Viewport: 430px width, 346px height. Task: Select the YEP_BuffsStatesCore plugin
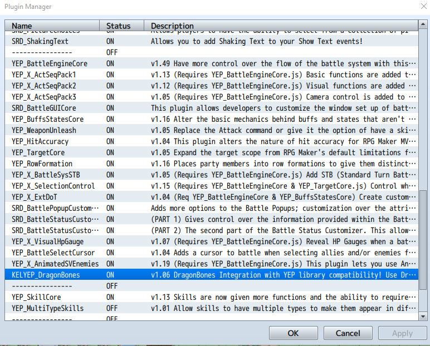(212, 119)
